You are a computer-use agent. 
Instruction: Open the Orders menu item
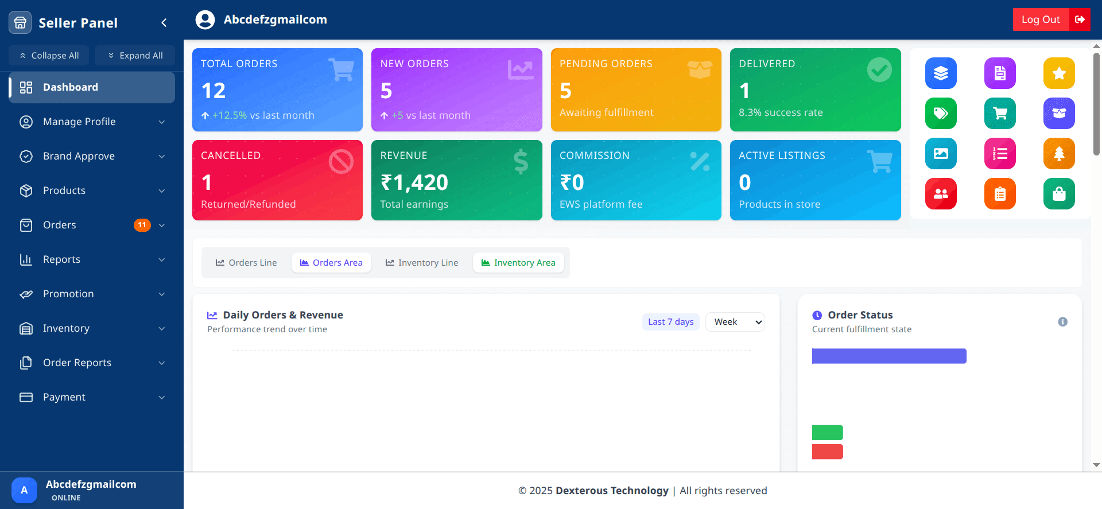92,225
